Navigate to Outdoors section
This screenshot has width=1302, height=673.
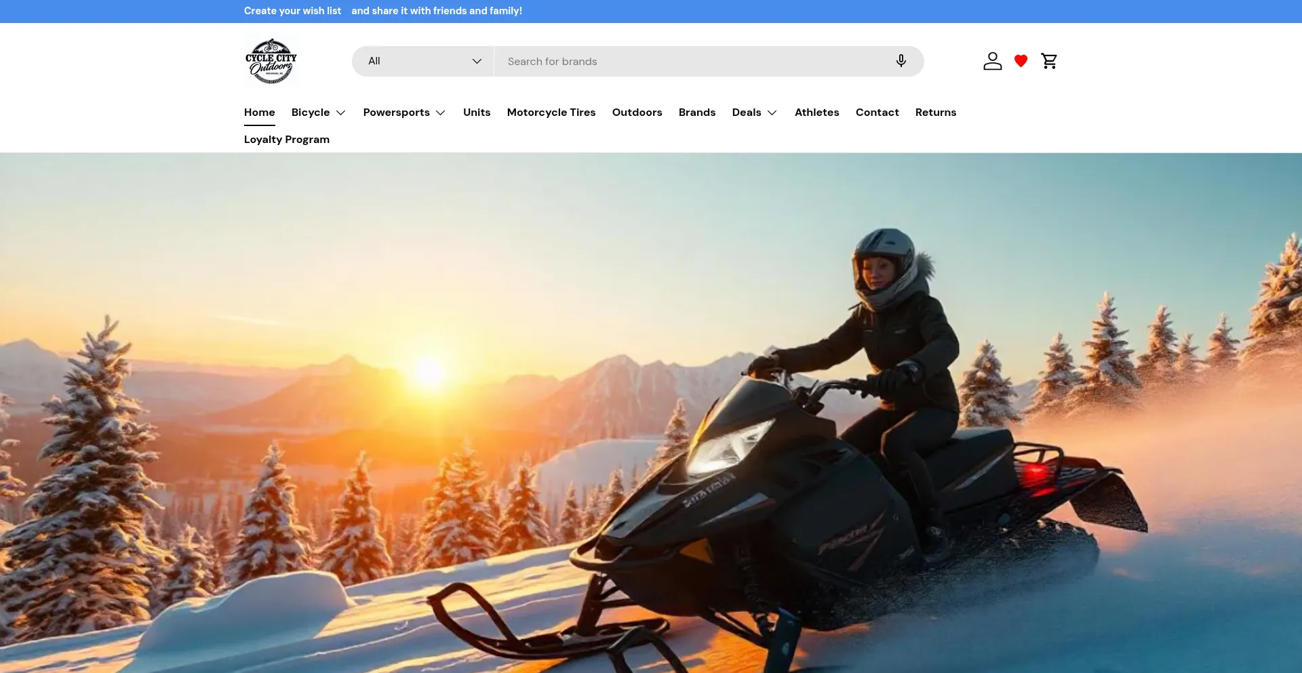pyautogui.click(x=637, y=113)
